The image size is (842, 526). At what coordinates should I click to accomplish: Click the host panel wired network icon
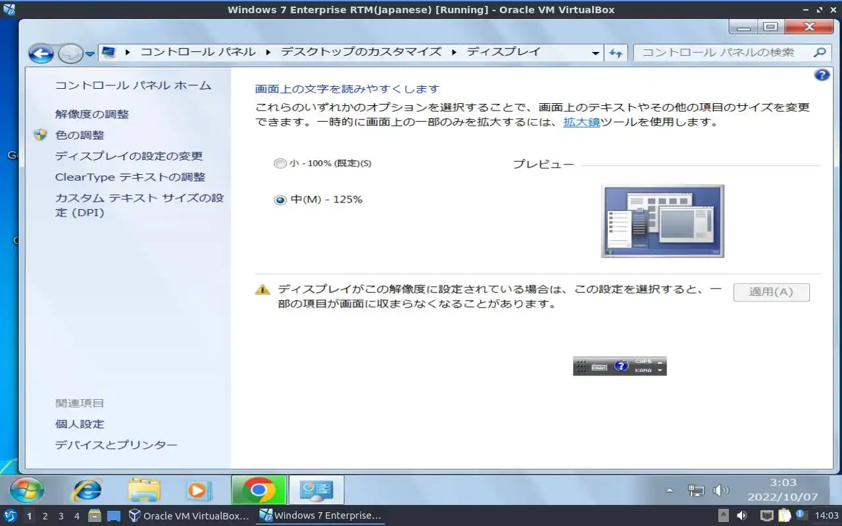pyautogui.click(x=767, y=516)
